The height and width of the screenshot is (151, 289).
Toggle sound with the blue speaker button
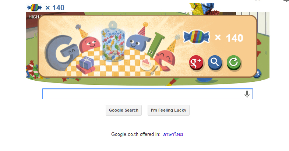(x=257, y=73)
